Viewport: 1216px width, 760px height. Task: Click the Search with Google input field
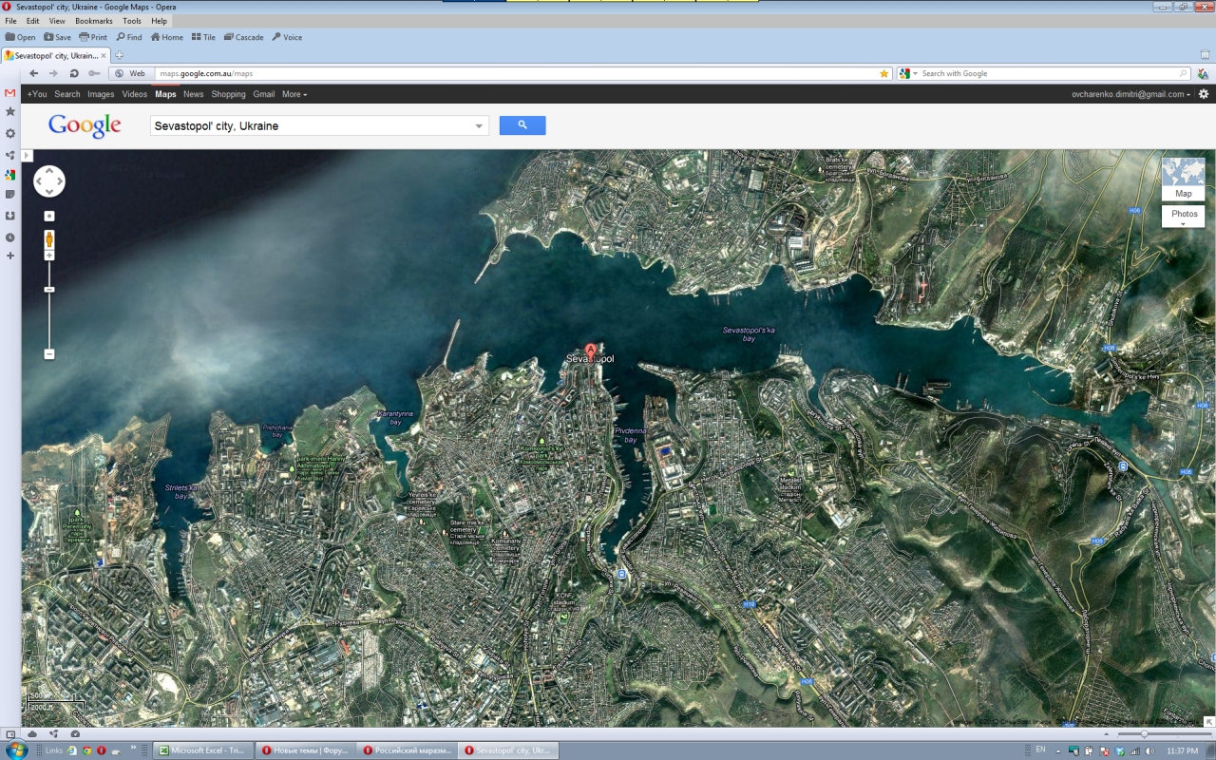[1045, 73]
